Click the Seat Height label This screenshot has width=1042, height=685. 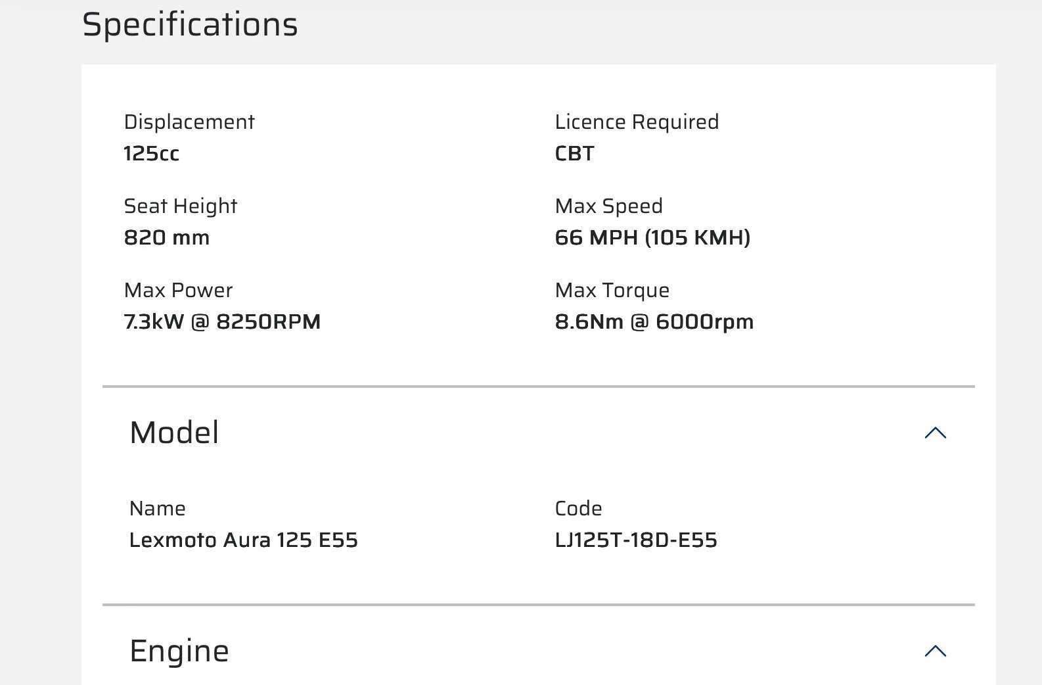tap(180, 206)
